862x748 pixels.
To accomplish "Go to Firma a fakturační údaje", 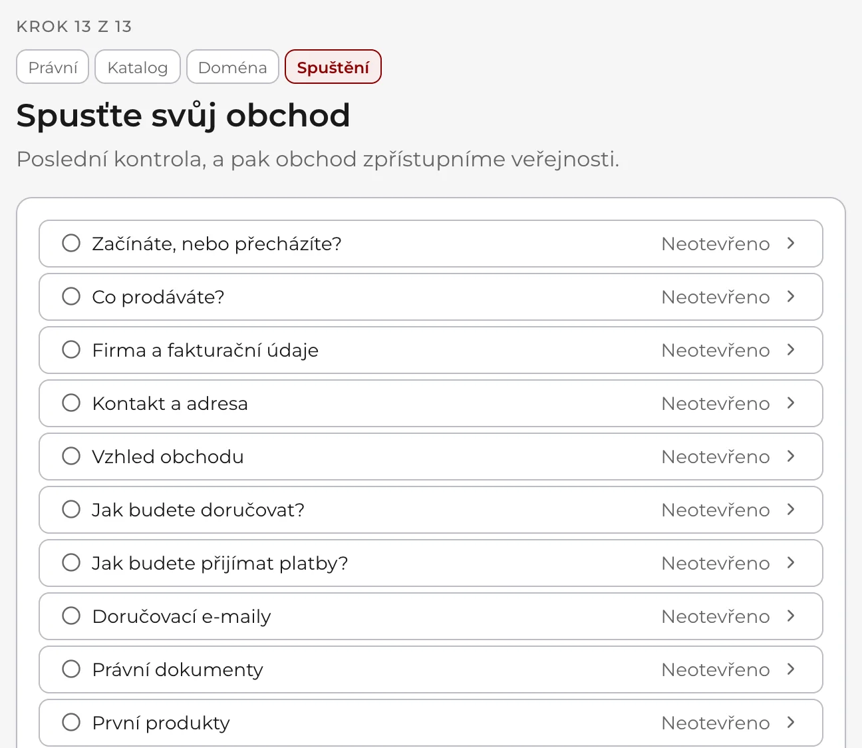I will (431, 350).
